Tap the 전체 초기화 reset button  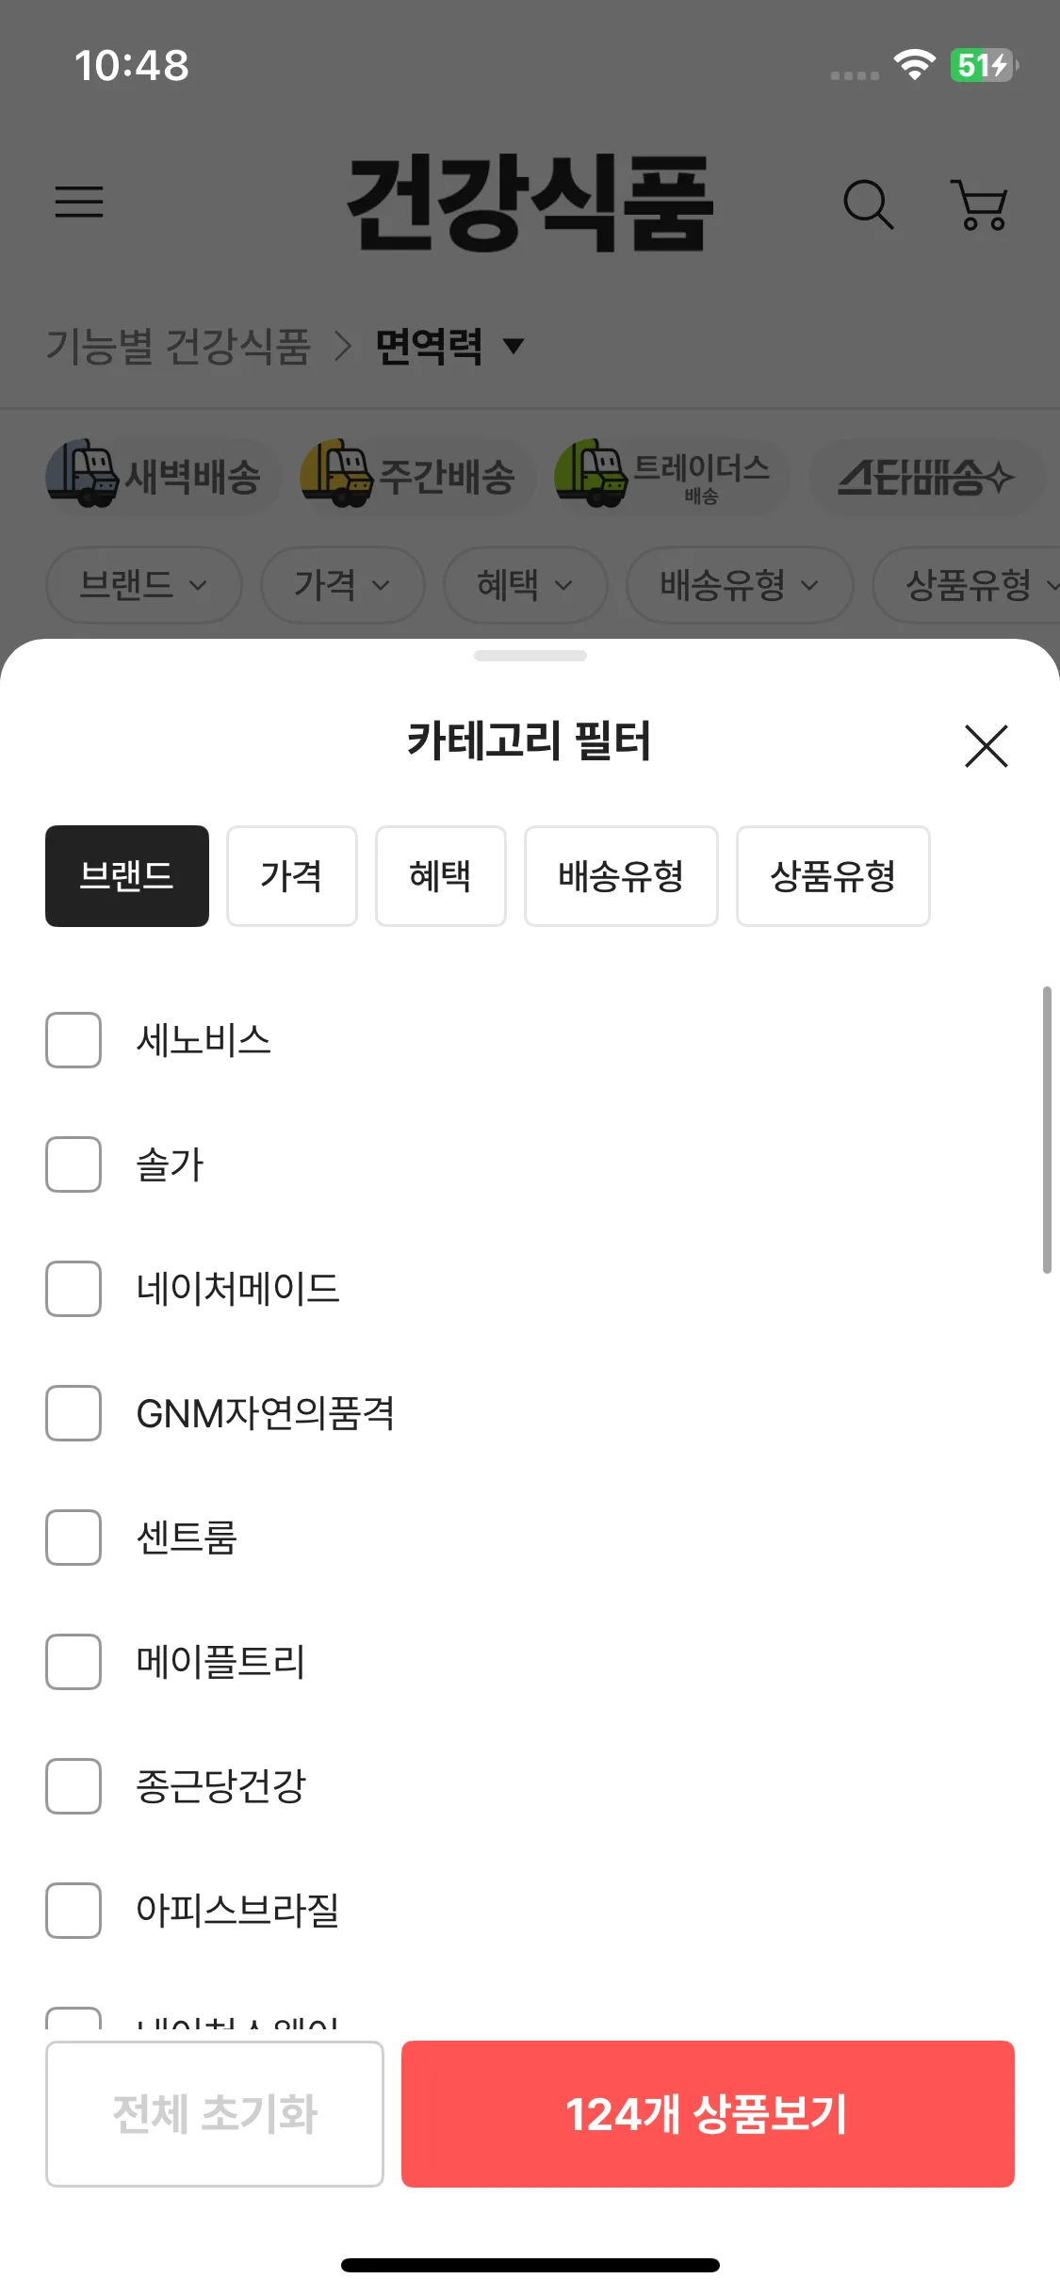coord(215,2113)
